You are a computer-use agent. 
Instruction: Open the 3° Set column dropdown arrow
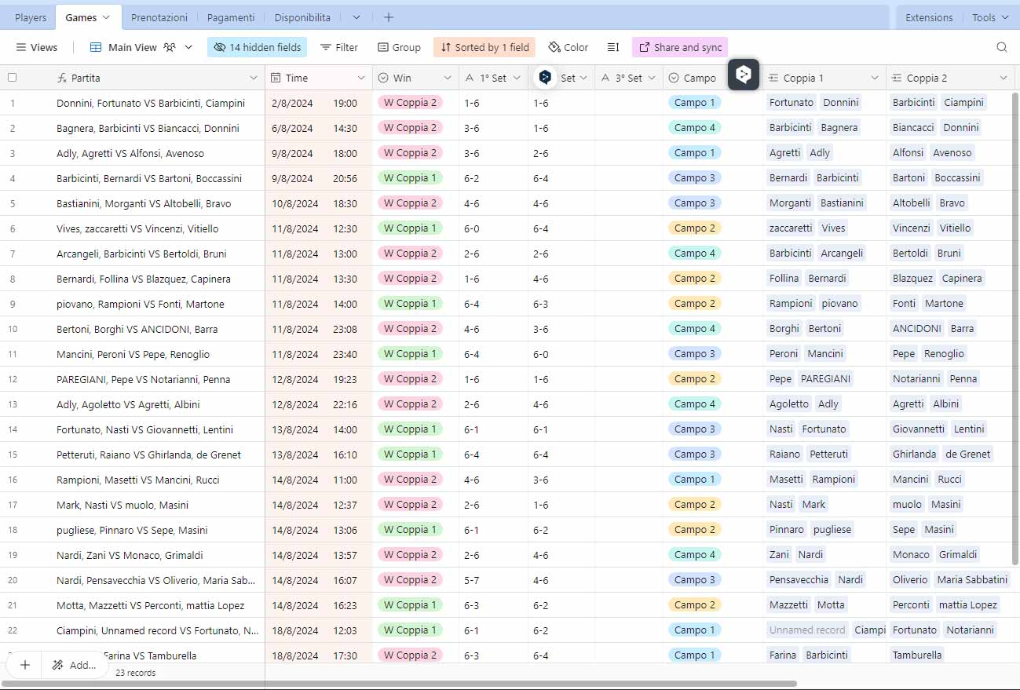click(653, 78)
